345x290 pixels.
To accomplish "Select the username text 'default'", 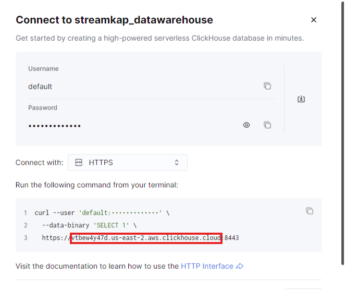I will pos(40,87).
